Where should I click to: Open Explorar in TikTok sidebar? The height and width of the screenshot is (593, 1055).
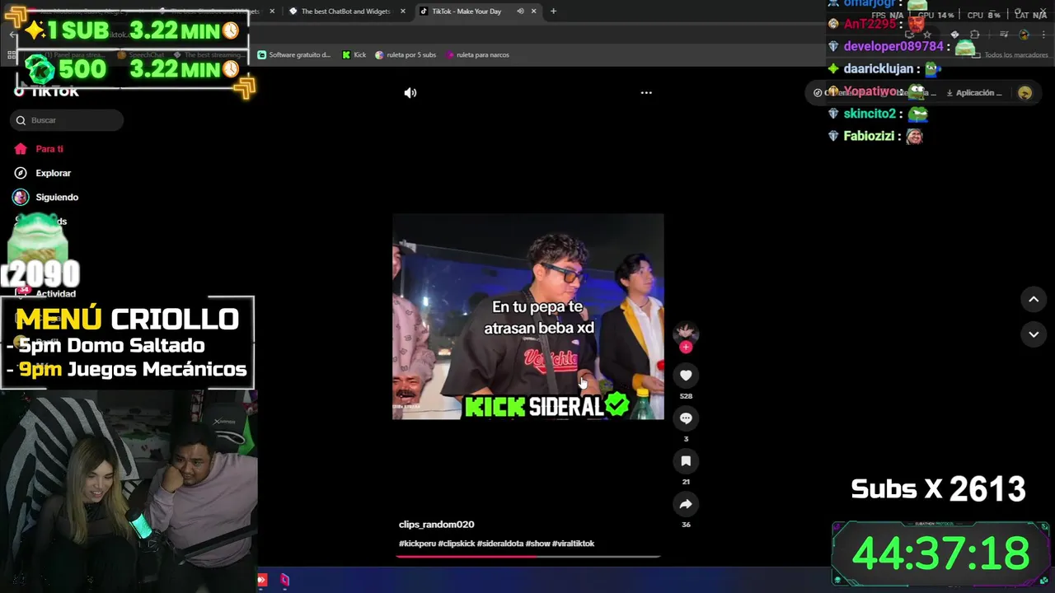(x=53, y=173)
